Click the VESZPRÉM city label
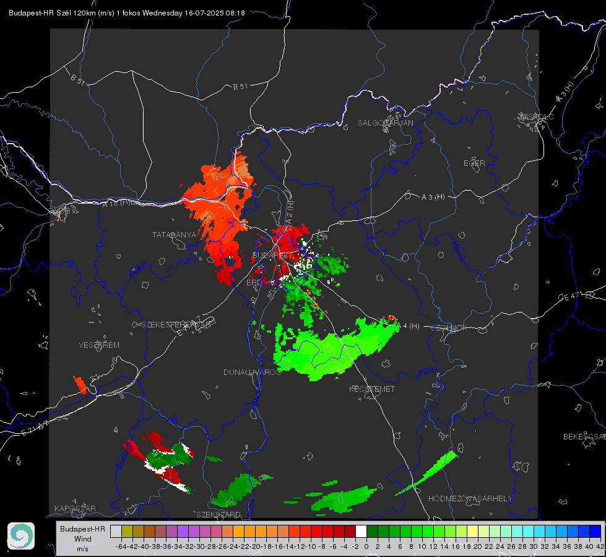Screen dimensions: 606x557 pyautogui.click(x=99, y=345)
